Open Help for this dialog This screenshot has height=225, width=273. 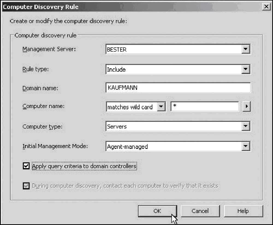(x=243, y=211)
